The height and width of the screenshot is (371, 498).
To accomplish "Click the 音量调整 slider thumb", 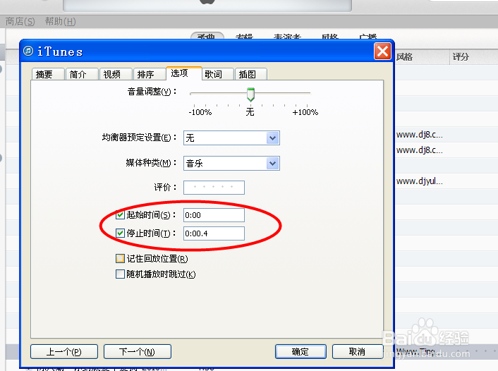I will click(250, 95).
